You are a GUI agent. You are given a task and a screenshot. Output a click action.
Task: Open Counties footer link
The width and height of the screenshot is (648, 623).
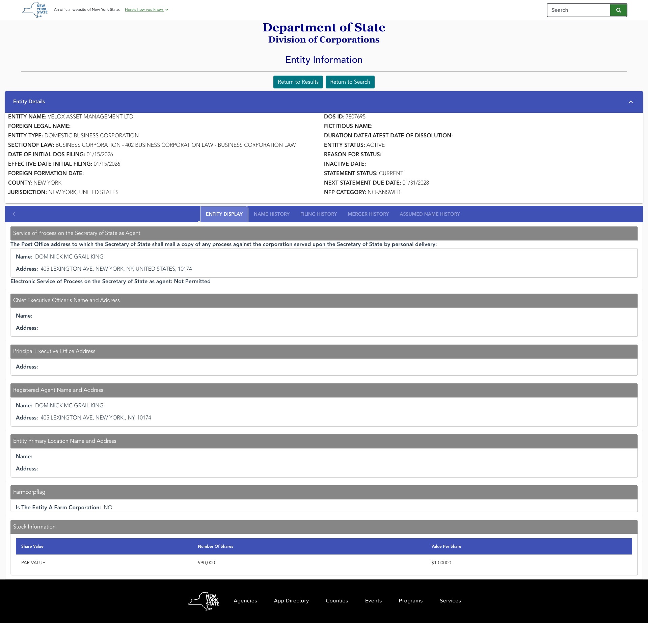click(336, 601)
